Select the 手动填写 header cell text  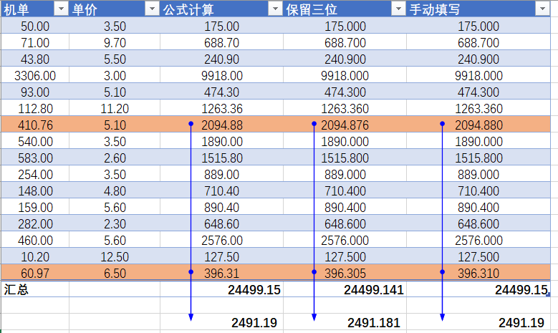pos(435,9)
